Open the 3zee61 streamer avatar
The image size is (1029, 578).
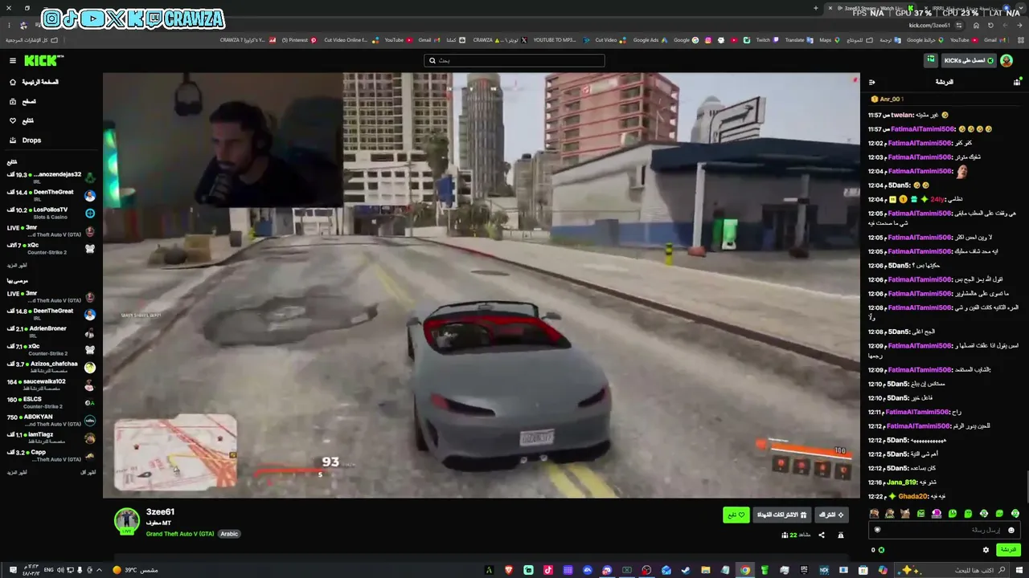[x=126, y=521]
